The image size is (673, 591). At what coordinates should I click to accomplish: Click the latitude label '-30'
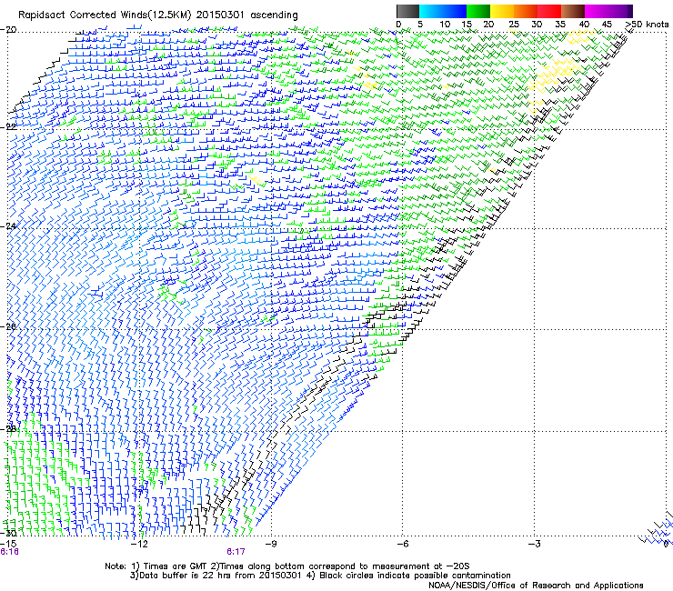(x=8, y=533)
